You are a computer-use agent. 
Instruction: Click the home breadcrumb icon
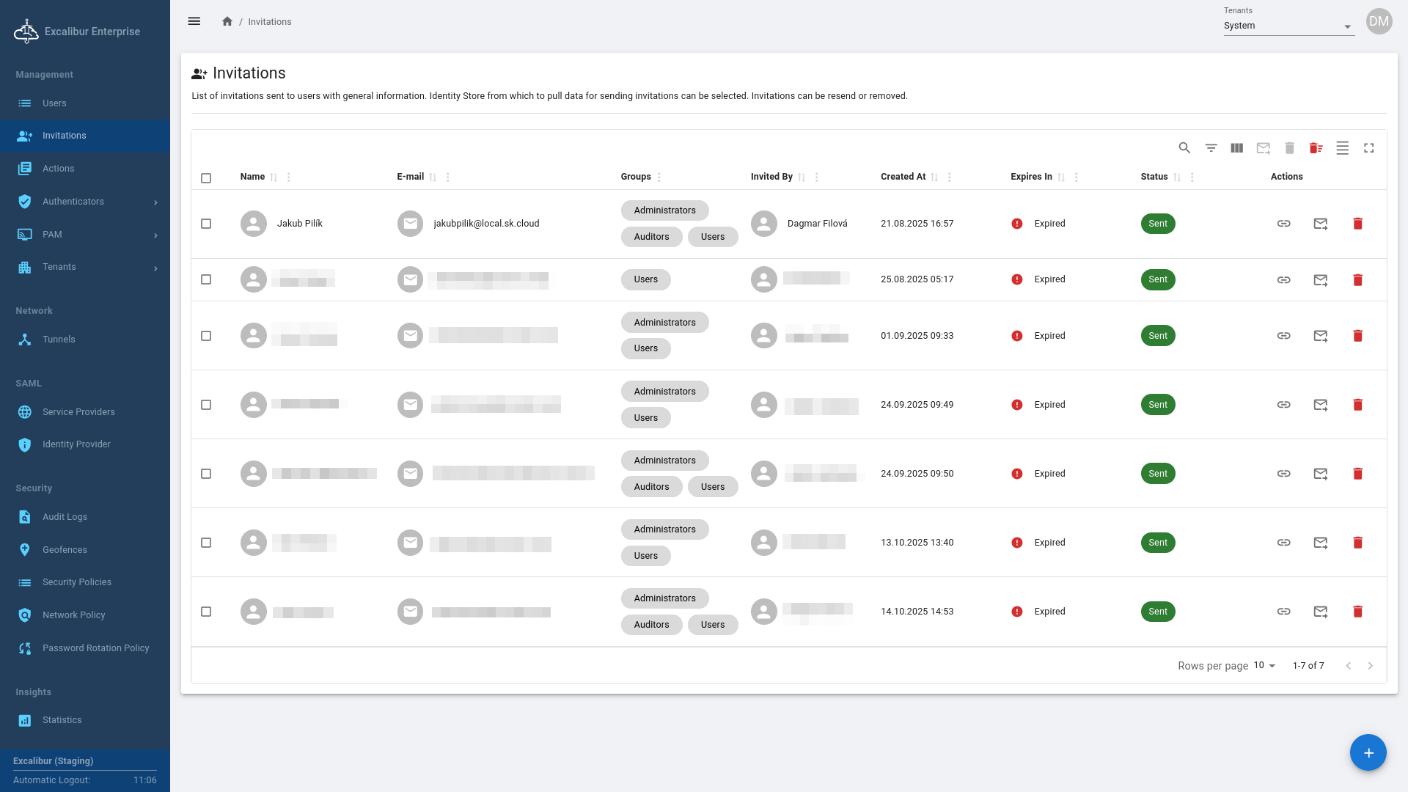click(x=227, y=21)
